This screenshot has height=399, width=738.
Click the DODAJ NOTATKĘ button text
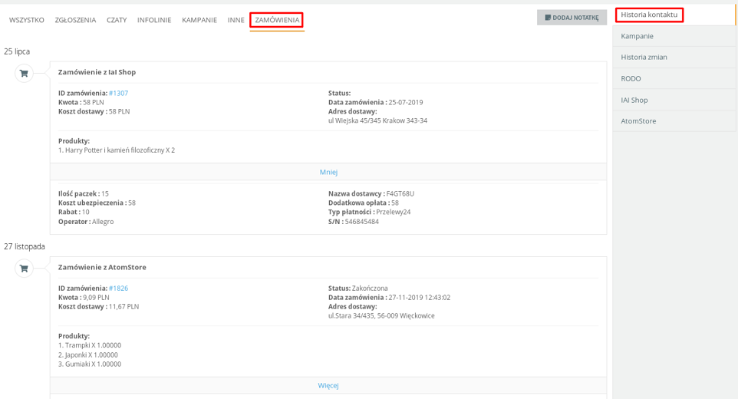click(x=575, y=18)
